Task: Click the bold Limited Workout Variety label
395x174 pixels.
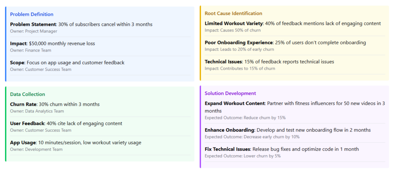Action: (x=234, y=23)
